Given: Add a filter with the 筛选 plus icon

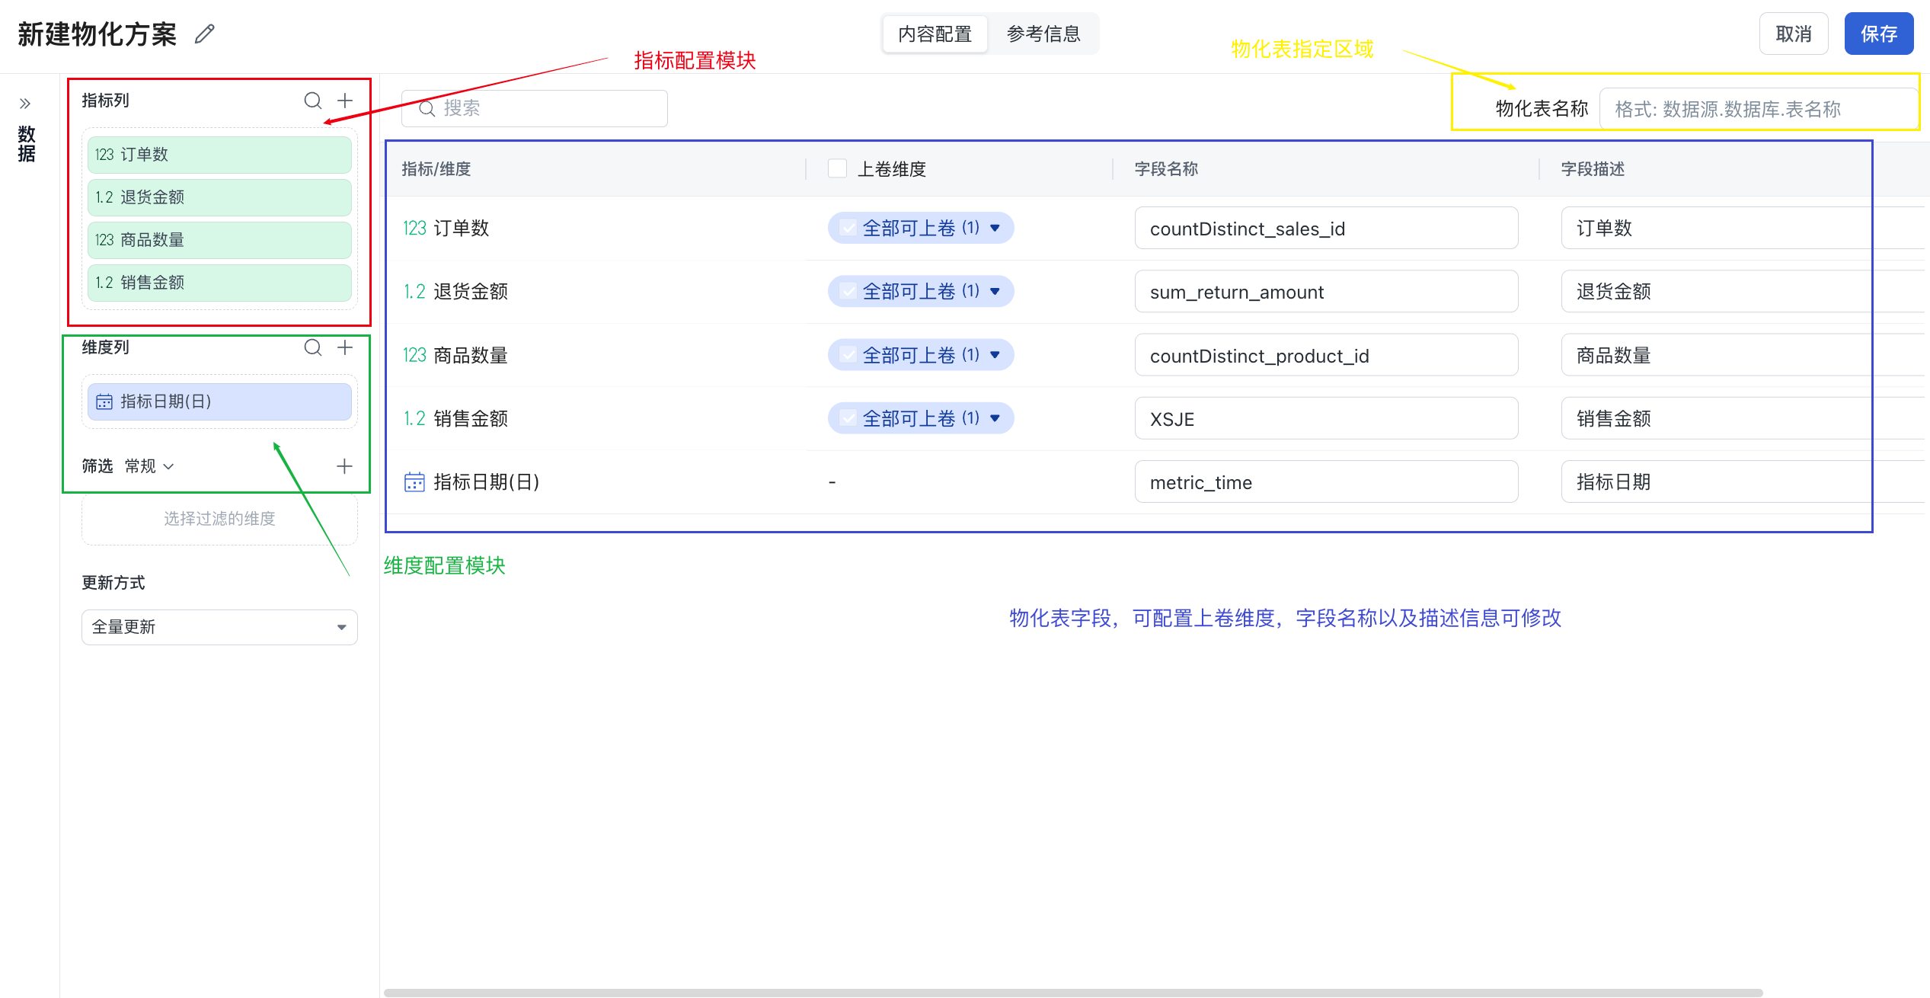Looking at the screenshot, I should pos(344,466).
